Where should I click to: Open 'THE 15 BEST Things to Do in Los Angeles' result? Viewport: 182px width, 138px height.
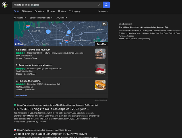[51, 109]
